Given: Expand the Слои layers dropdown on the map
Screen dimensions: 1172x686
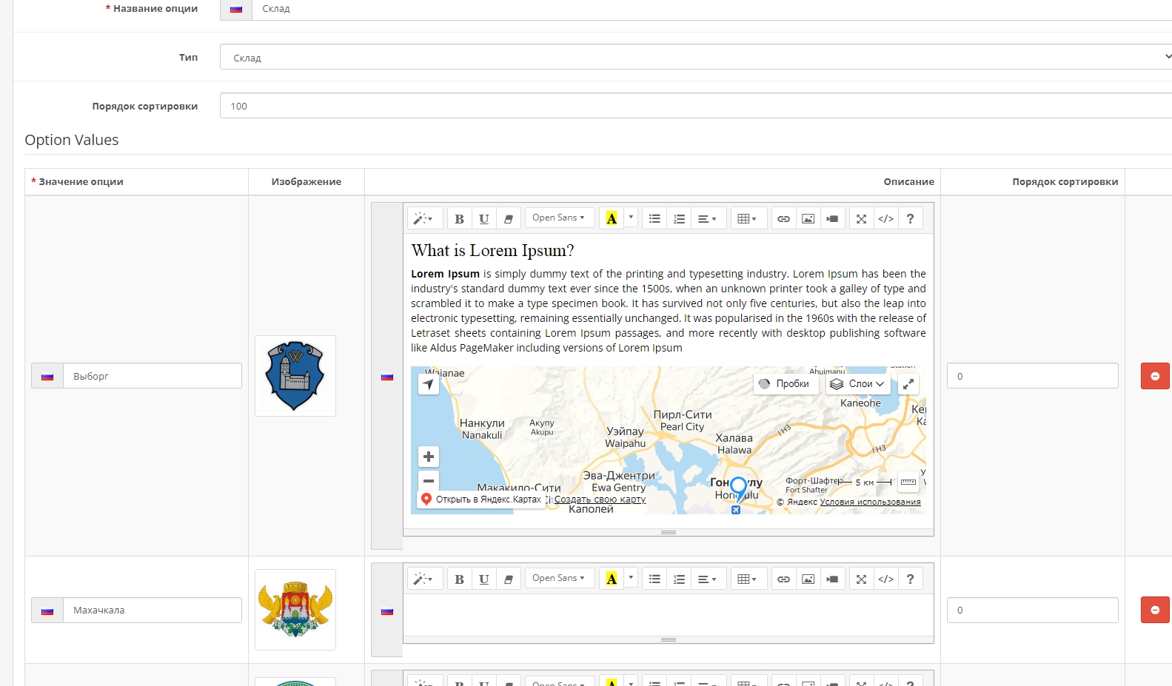Looking at the screenshot, I should tap(857, 384).
